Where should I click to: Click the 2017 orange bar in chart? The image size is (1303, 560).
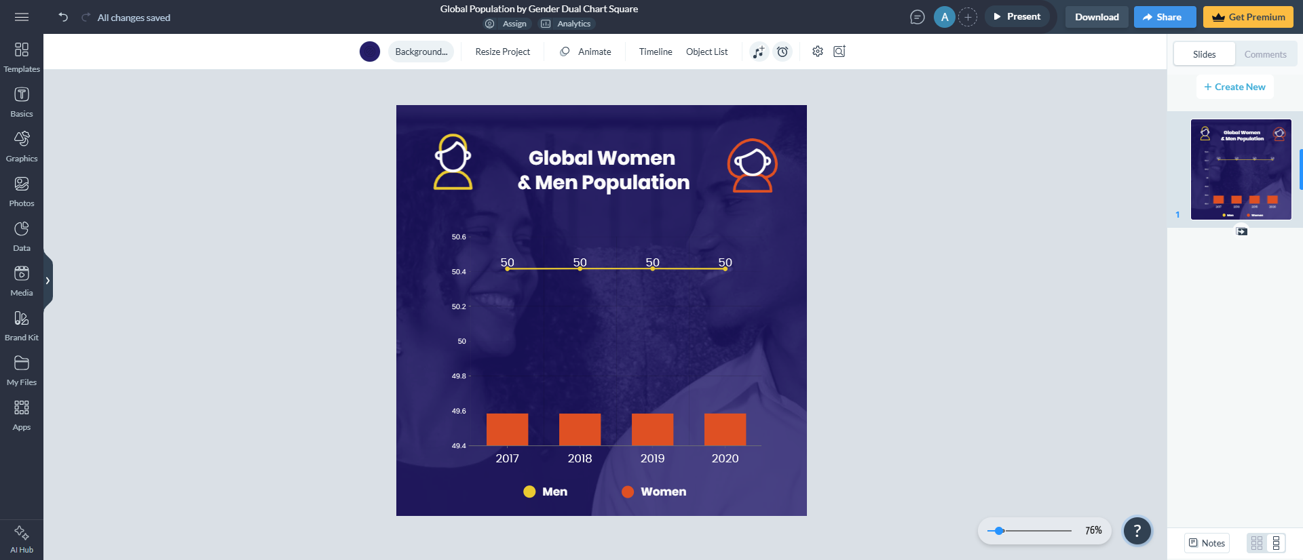(x=507, y=429)
